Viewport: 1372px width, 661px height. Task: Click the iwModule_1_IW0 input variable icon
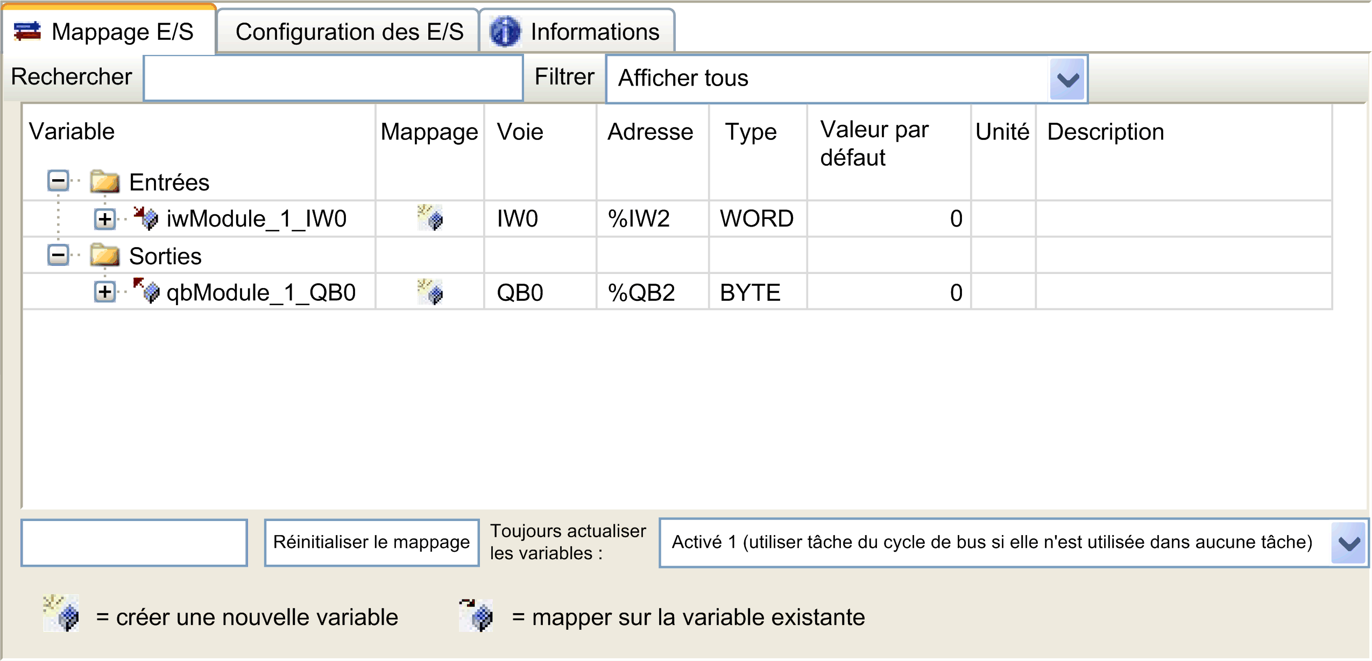(x=146, y=218)
